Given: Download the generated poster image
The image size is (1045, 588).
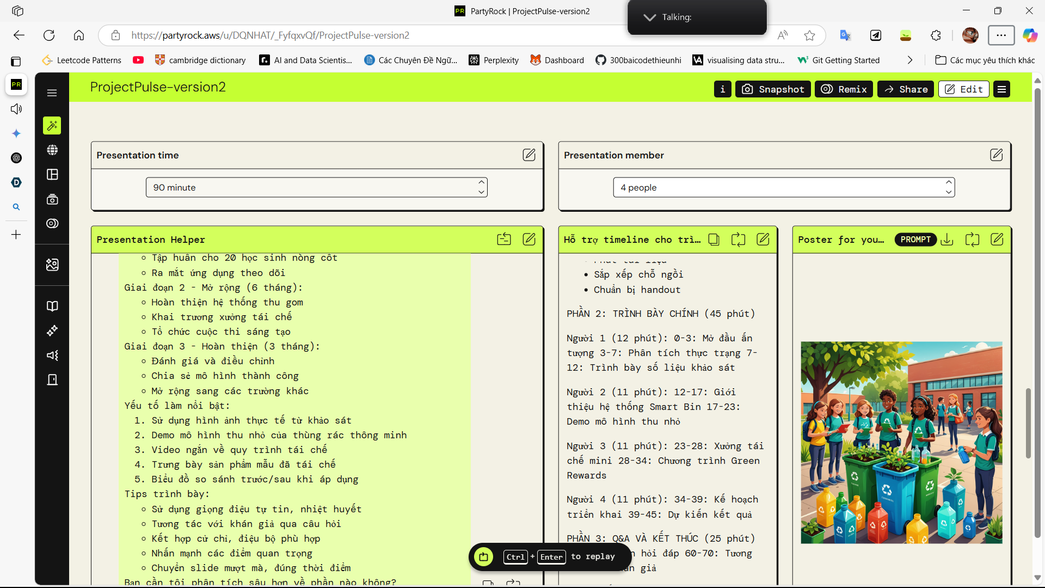Looking at the screenshot, I should coord(947,240).
